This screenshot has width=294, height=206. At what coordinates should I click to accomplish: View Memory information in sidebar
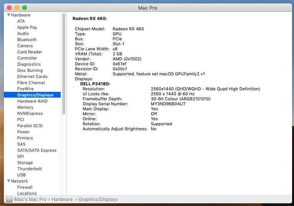(25, 107)
